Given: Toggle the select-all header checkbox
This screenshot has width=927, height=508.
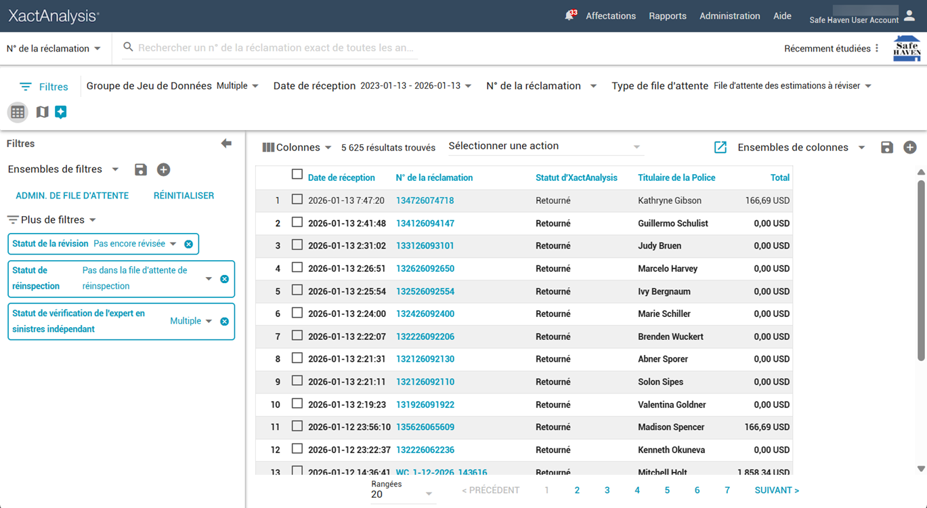Looking at the screenshot, I should tap(297, 175).
